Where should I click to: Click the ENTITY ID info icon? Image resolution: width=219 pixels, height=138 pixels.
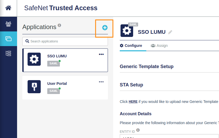[x=138, y=130]
